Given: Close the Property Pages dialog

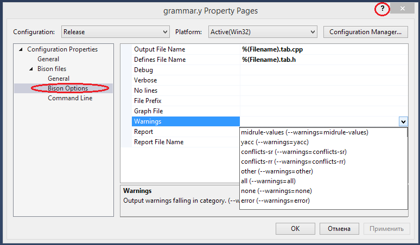Looking at the screenshot, I should 402,9.
